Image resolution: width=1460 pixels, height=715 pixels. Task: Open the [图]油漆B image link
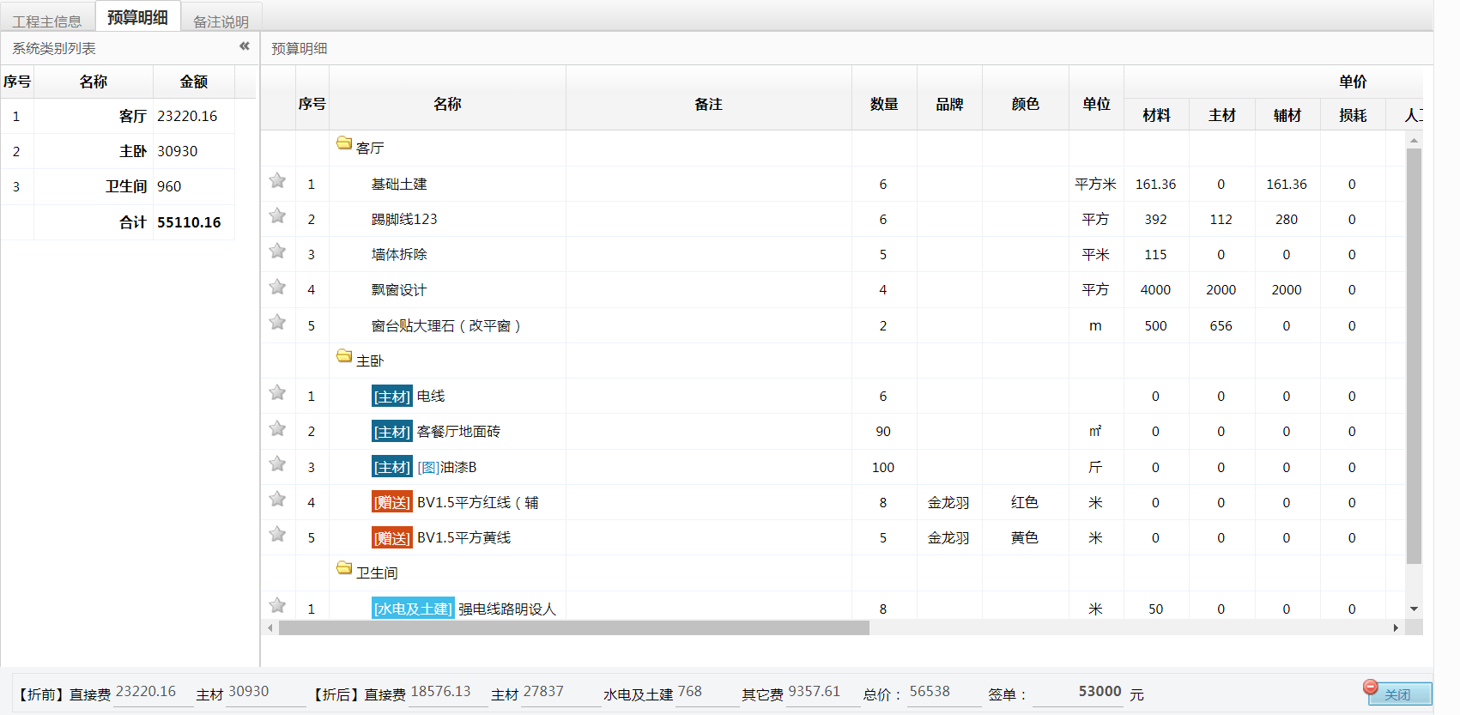pos(428,468)
